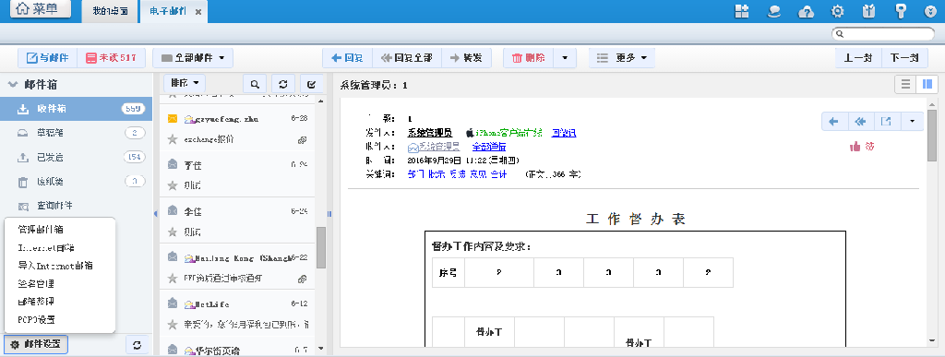Image resolution: width=945 pixels, height=357 pixels.
Task: Click the 写邮件 compose button
Action: click(x=48, y=58)
